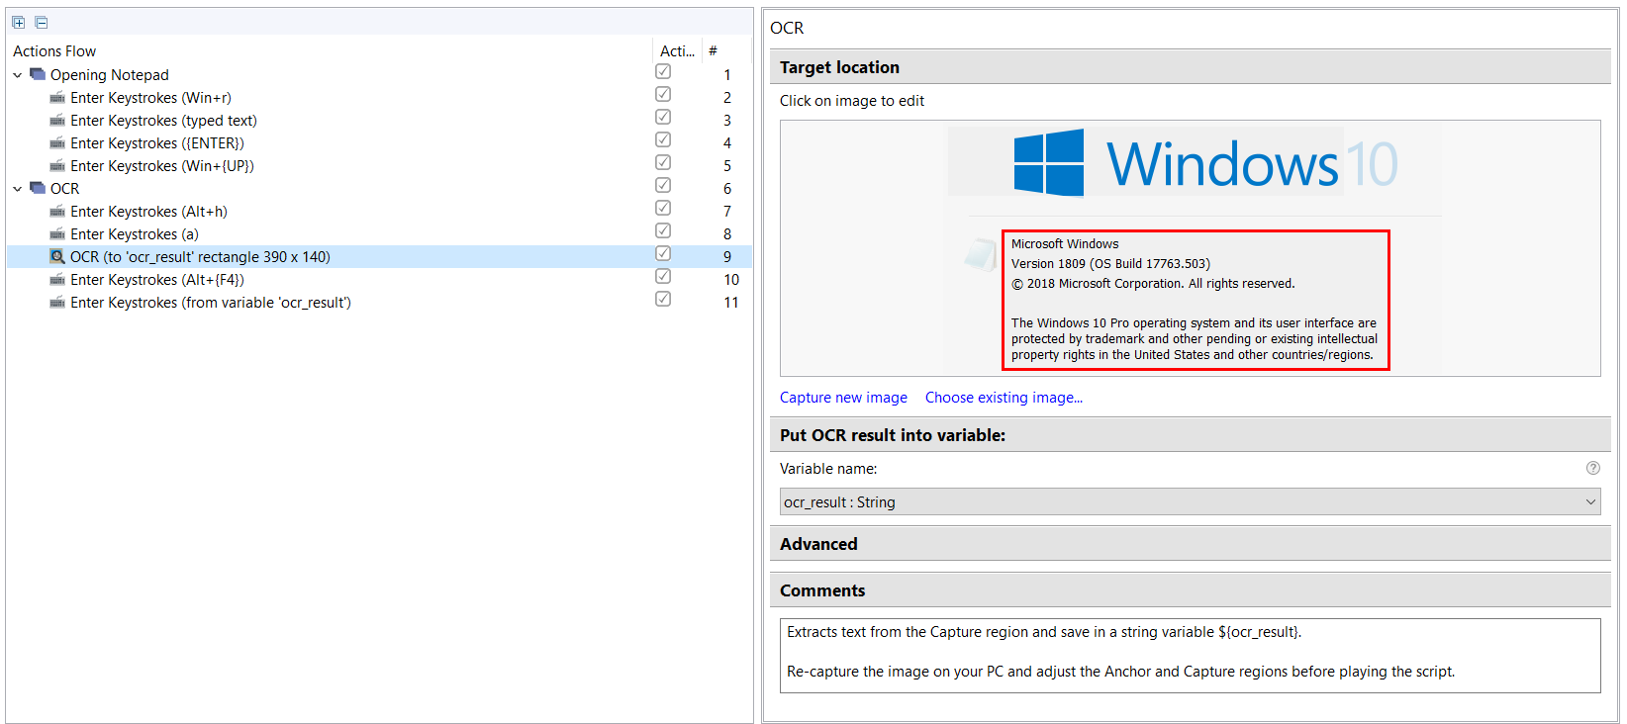Select the Opening Notepad tree row

tap(379, 75)
